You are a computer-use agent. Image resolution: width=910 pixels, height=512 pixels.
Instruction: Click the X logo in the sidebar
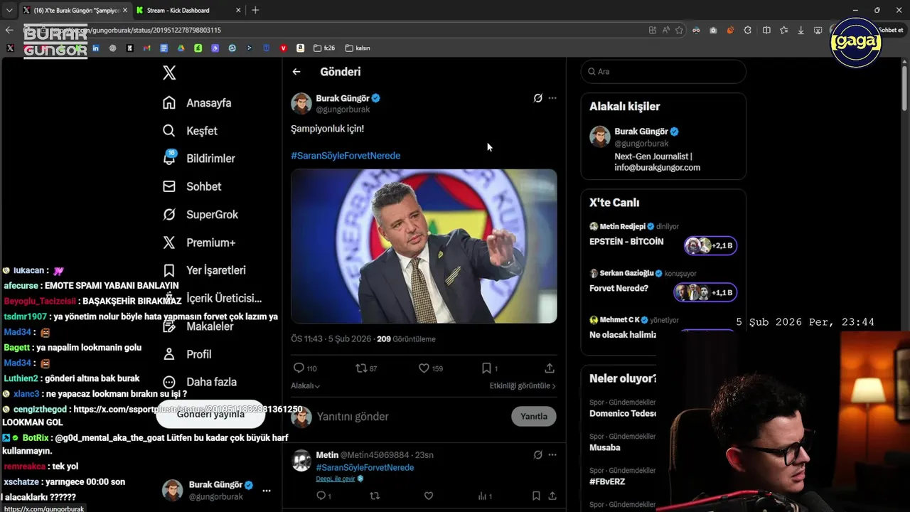point(169,73)
